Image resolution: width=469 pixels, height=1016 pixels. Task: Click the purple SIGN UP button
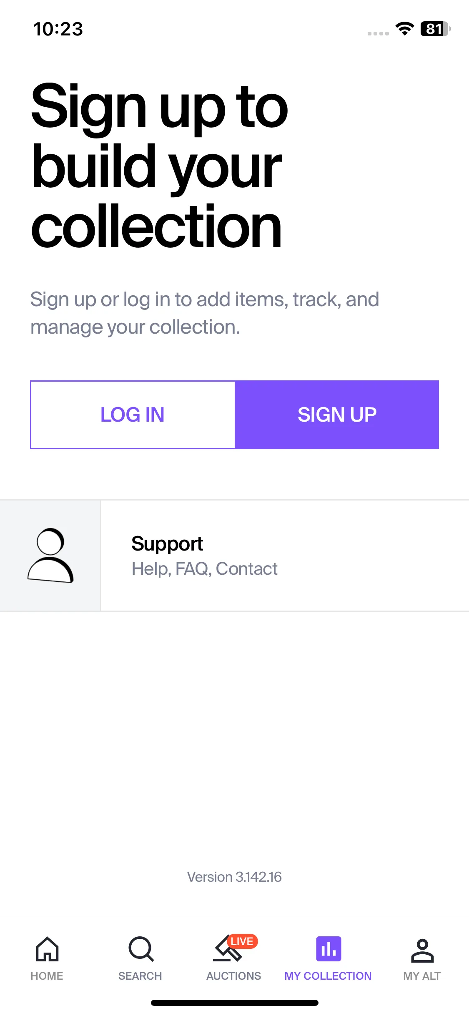pyautogui.click(x=337, y=415)
